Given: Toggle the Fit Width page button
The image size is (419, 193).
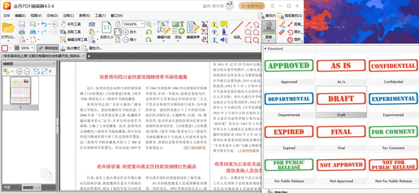Looking at the screenshot, I should pos(118,32).
